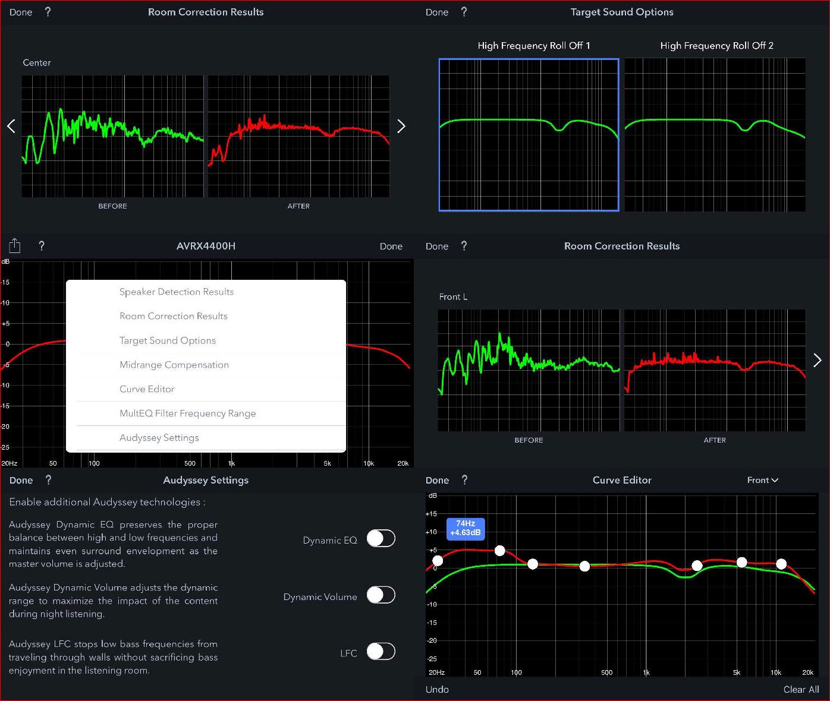Click the Center AFTER response graph
830x701 pixels.
298,136
